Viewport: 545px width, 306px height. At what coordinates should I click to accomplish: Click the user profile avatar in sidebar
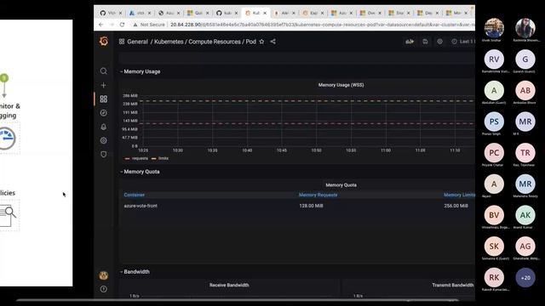[104, 275]
